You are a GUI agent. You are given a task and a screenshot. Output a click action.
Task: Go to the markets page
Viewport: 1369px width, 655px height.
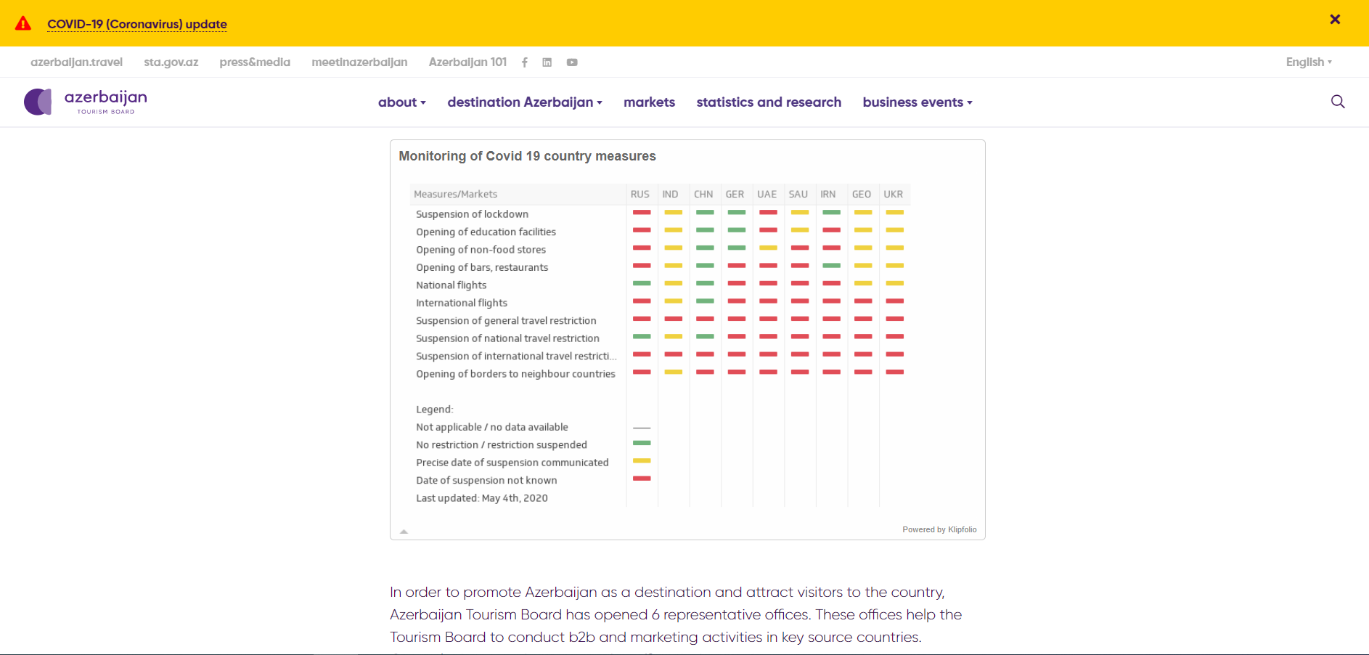pyautogui.click(x=649, y=102)
